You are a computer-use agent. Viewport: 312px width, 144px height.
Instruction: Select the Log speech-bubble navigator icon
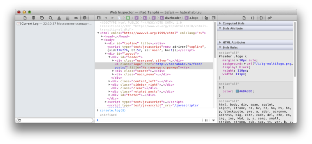[x=85, y=18]
